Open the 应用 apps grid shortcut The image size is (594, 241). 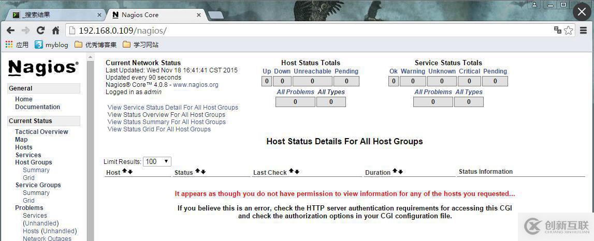(17, 44)
